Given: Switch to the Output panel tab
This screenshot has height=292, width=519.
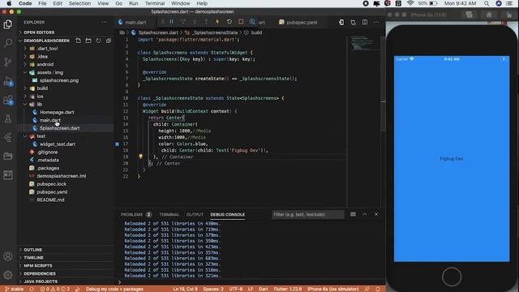Looking at the screenshot, I should coord(195,214).
